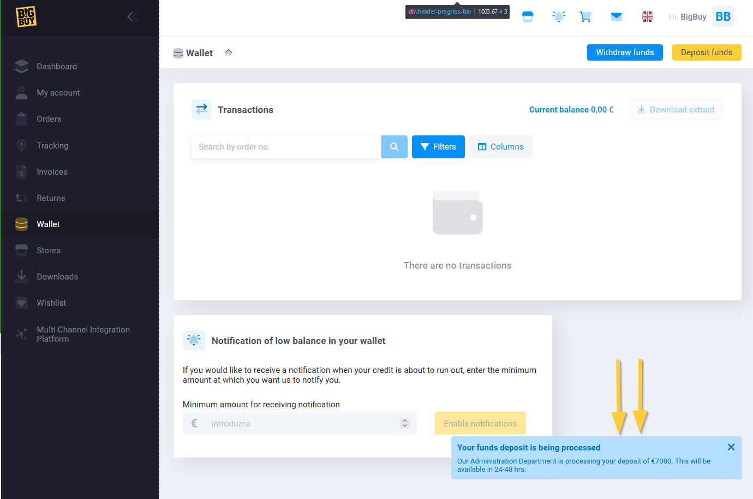753x499 pixels.
Task: Open the shopping cart icon
Action: coord(585,17)
